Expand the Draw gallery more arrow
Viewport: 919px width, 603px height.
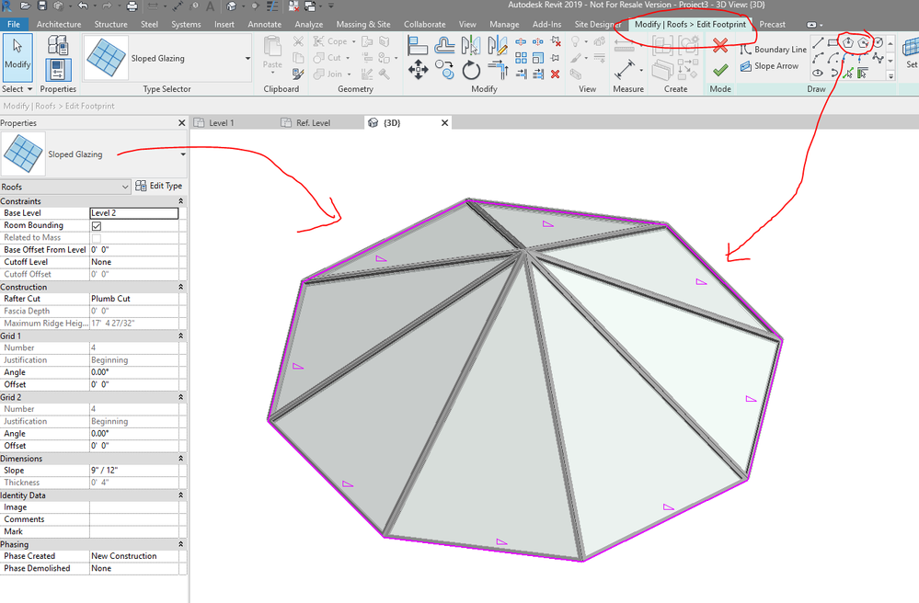[x=890, y=75]
